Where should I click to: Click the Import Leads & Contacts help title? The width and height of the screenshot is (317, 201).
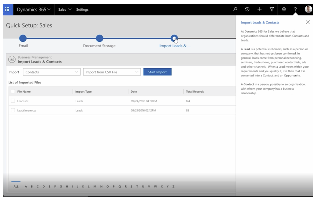coord(260,23)
